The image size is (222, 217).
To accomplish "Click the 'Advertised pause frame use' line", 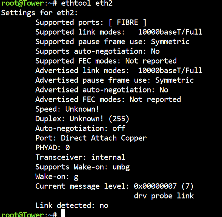I will pyautogui.click(x=115, y=80).
